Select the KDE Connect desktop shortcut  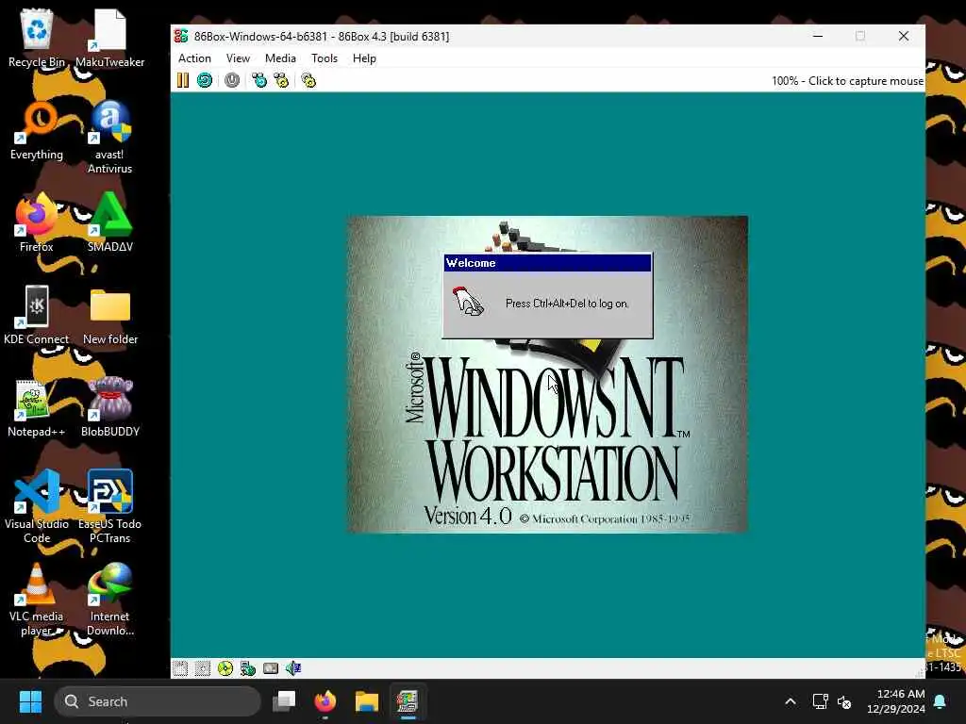(x=37, y=315)
